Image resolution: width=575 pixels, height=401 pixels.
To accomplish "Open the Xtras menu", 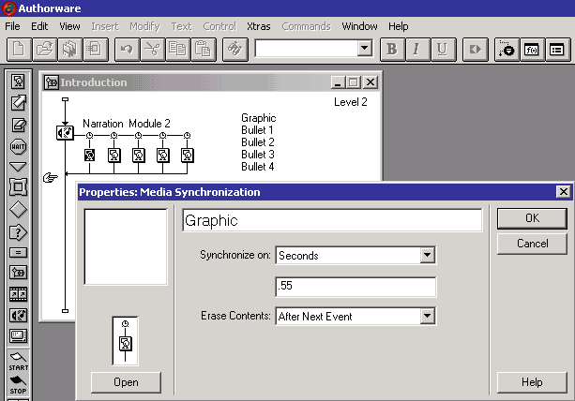I will (x=258, y=26).
